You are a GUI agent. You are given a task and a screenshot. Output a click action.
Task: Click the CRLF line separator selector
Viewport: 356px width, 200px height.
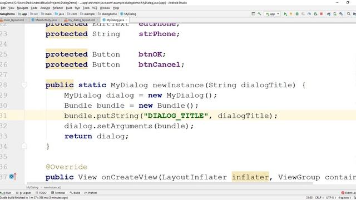(x=319, y=198)
